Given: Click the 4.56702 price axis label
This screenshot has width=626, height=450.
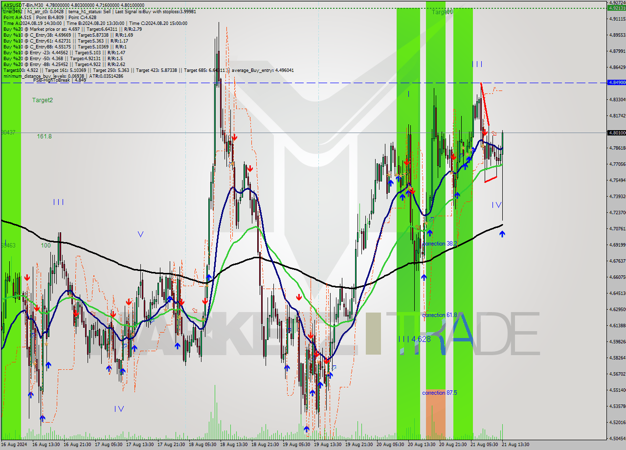Looking at the screenshot, I should pos(617,374).
